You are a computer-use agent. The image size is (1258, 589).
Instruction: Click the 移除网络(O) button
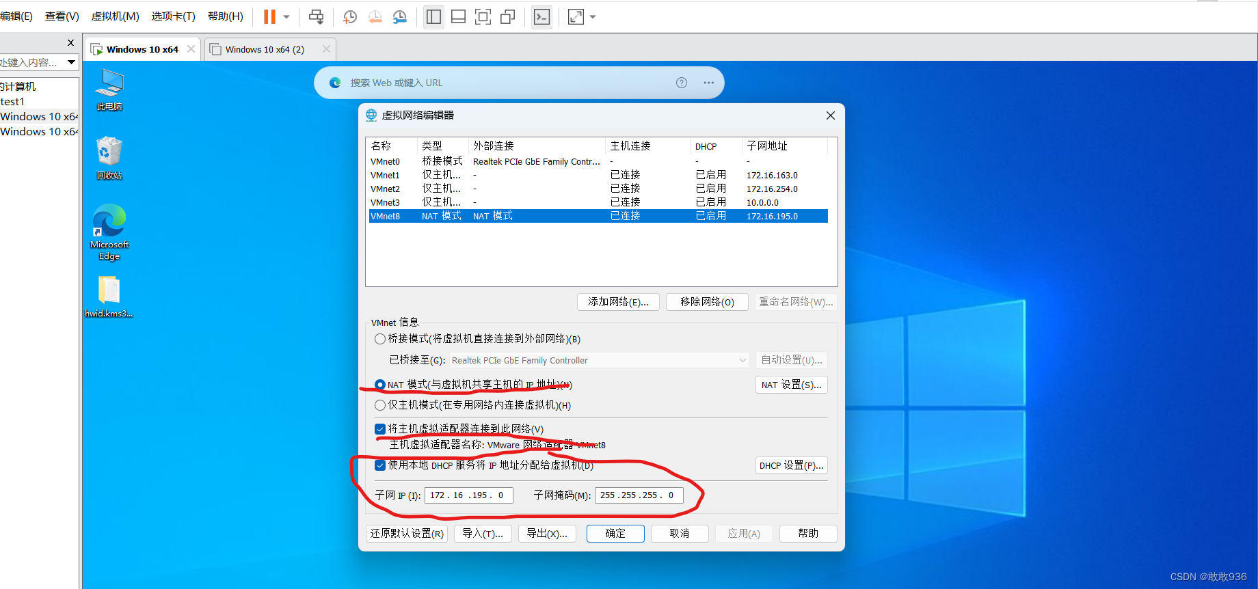[707, 302]
